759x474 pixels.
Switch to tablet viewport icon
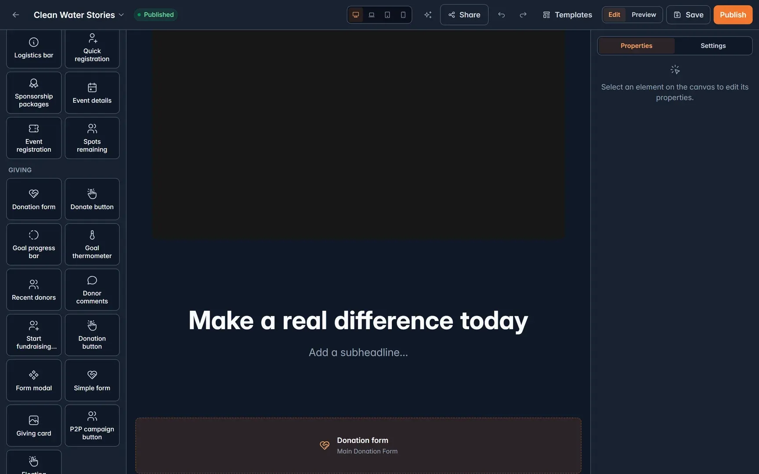point(387,15)
